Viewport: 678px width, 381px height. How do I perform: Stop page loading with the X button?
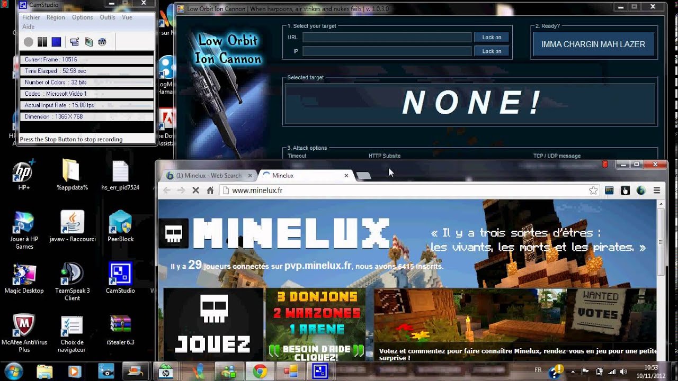pos(195,190)
